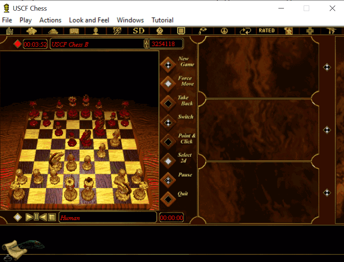
Task: Click the Switch diamond button
Action: 168,123
